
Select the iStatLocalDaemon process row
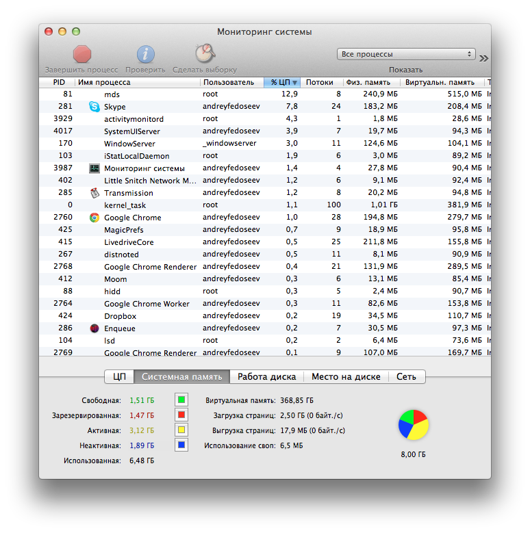tap(265, 156)
